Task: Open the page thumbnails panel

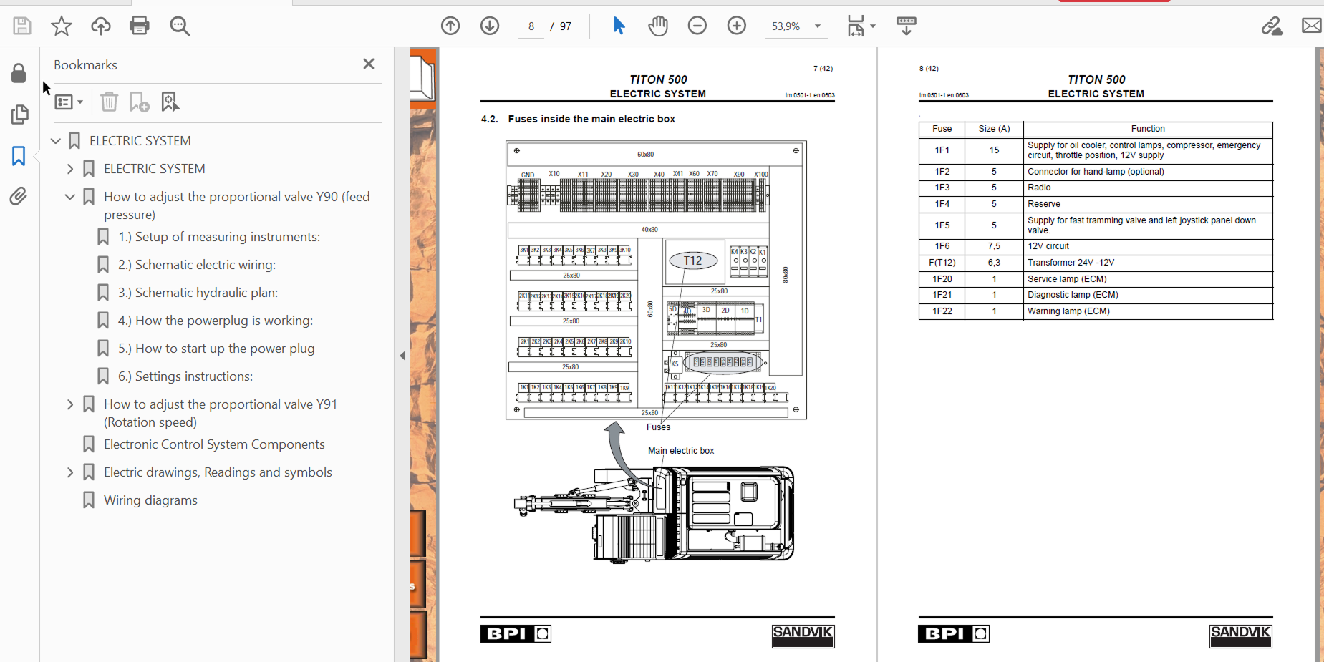Action: pos(19,115)
